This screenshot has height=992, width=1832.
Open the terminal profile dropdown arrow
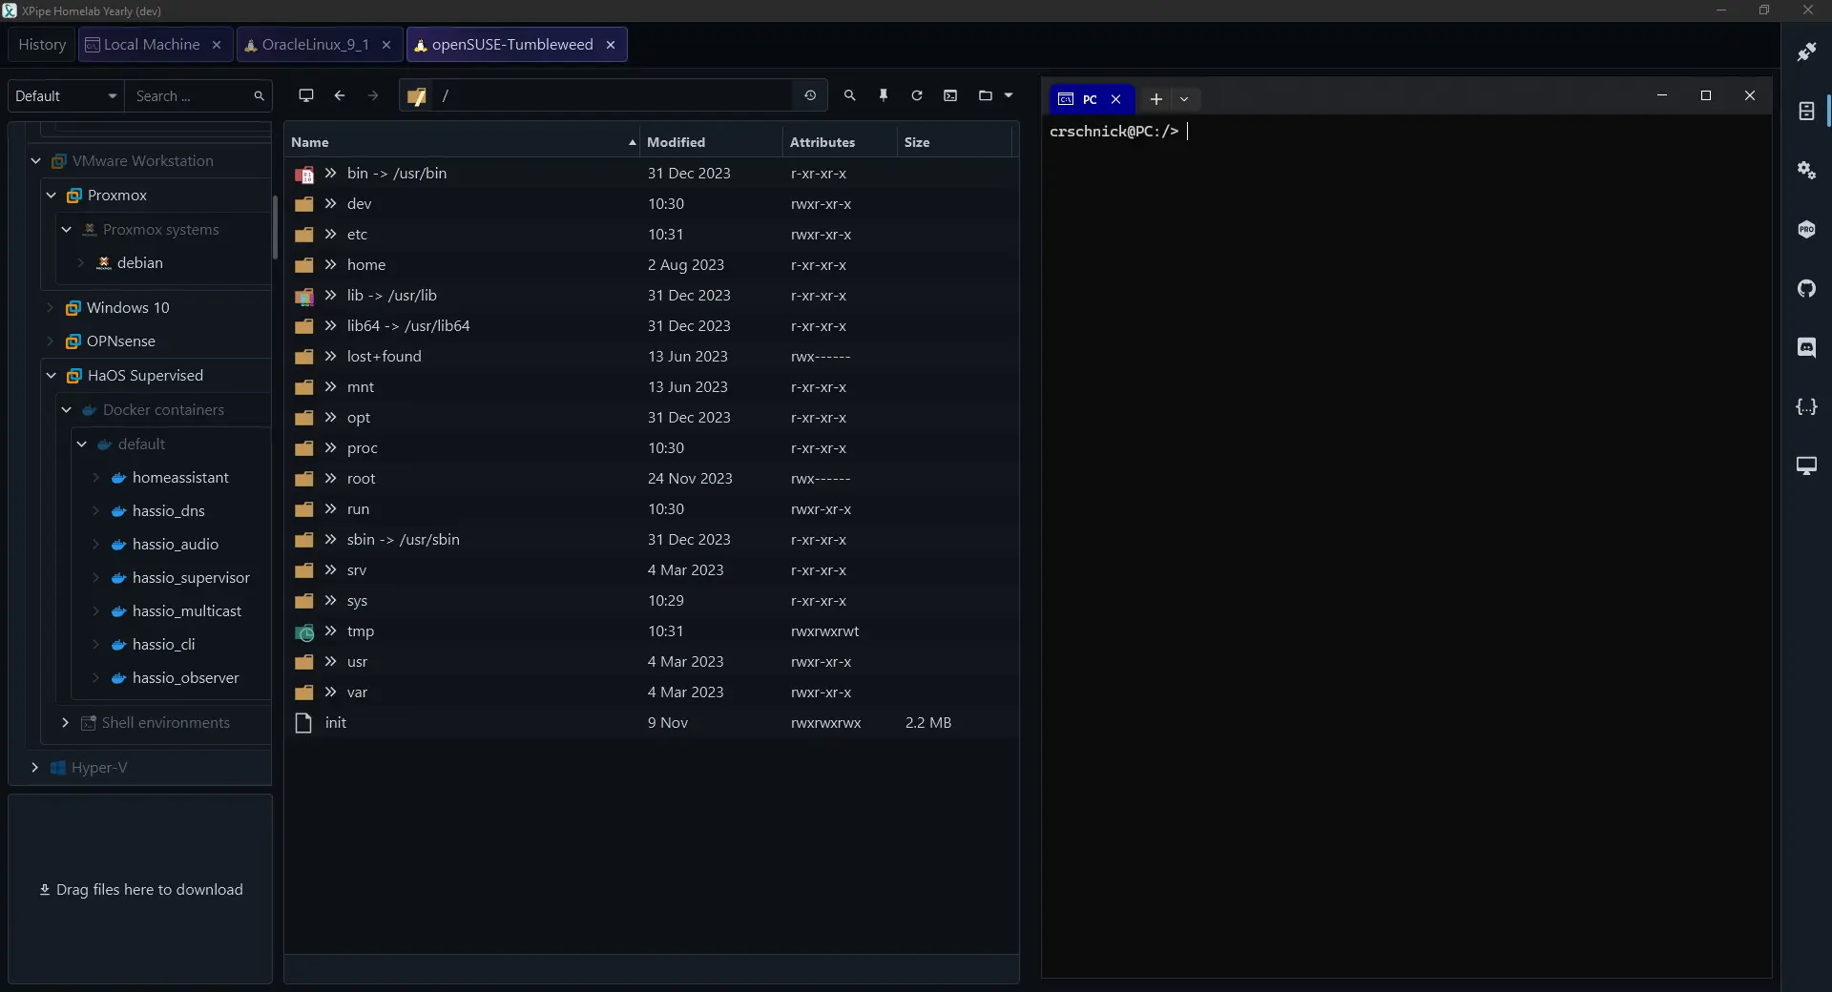[1184, 99]
